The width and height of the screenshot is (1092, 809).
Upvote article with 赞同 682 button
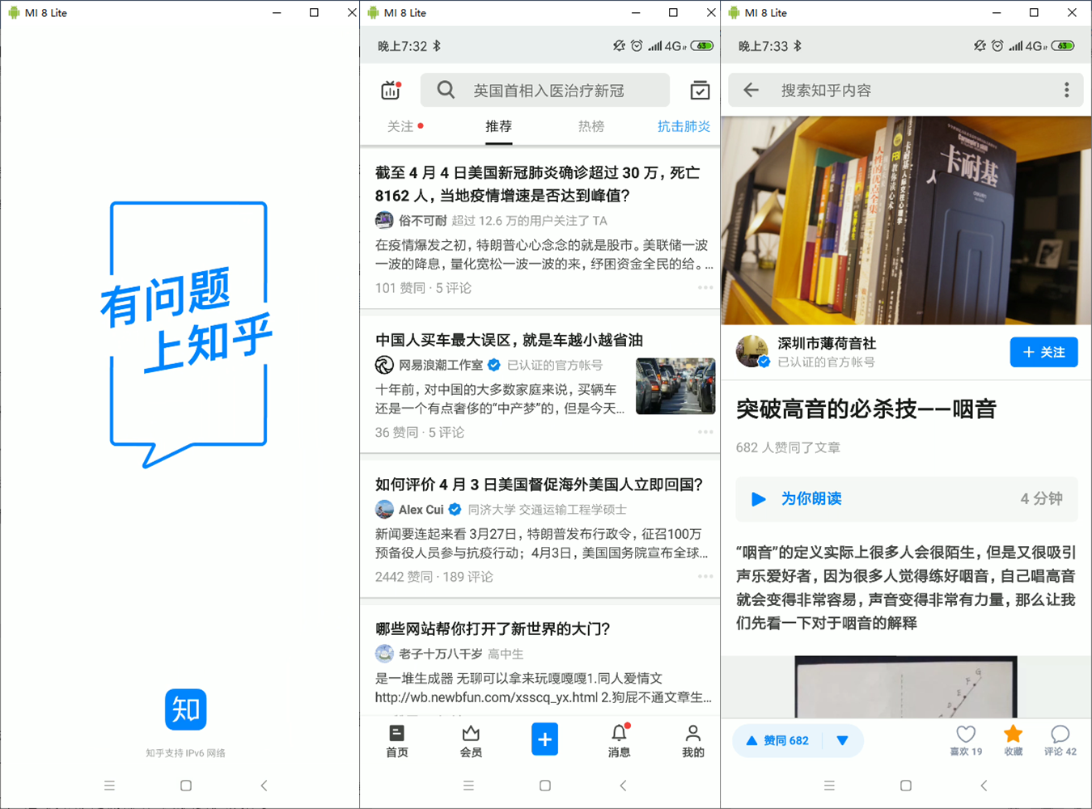click(777, 740)
